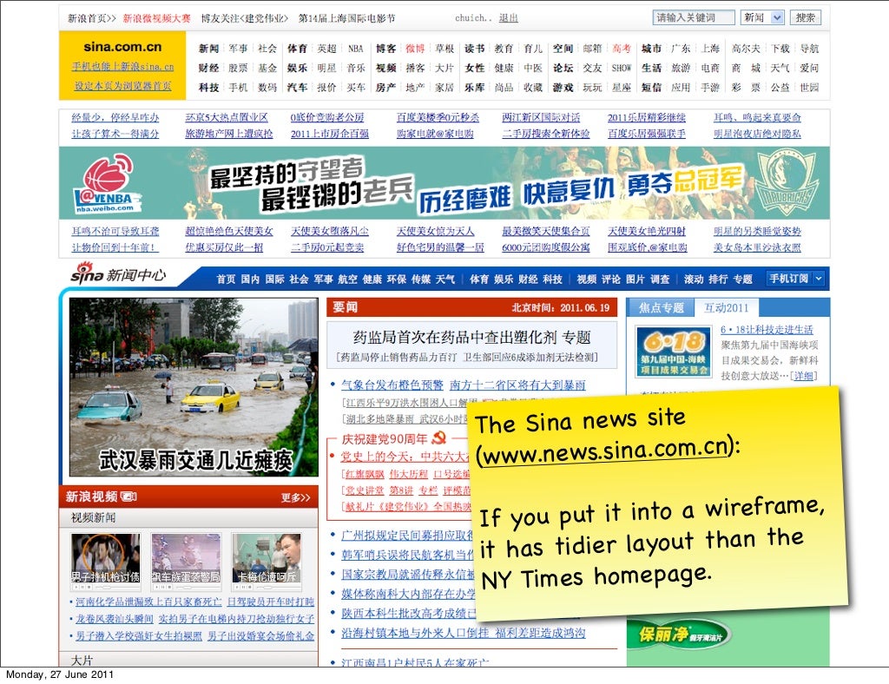Screen dimensions: 889x684
Task: Click the 搜索 search button
Action: [805, 17]
